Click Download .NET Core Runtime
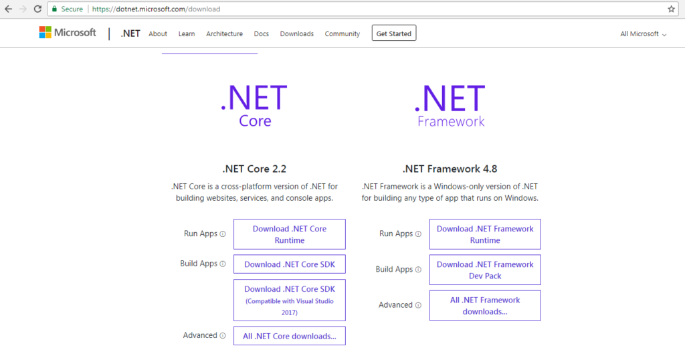Viewport: 685px width, 362px height. pyautogui.click(x=289, y=234)
